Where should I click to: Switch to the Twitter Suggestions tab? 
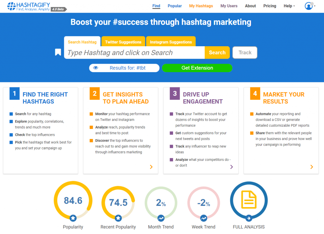(123, 42)
